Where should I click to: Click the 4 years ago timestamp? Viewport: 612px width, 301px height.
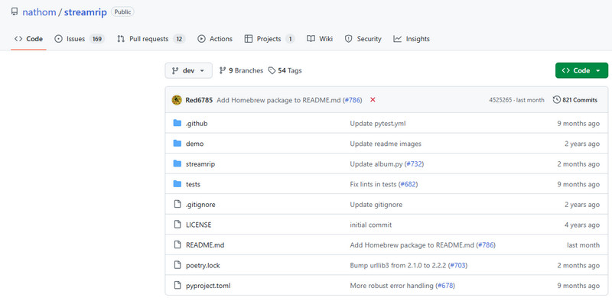click(x=581, y=225)
